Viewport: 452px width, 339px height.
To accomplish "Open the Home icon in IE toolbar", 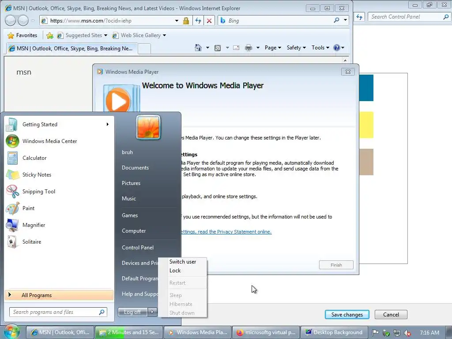I will (x=198, y=48).
